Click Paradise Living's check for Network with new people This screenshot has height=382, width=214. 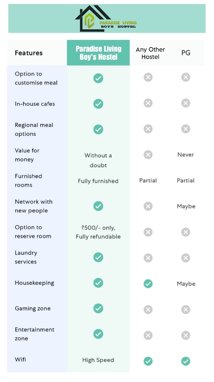point(98,206)
